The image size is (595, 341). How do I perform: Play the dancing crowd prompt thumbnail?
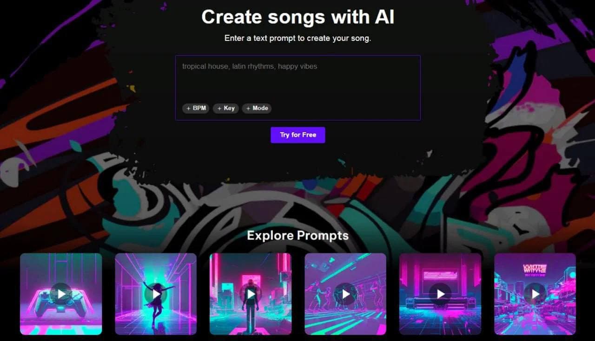click(345, 294)
